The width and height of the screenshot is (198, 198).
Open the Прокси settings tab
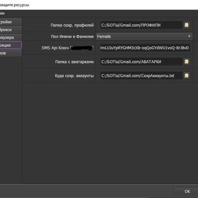click(x=10, y=30)
